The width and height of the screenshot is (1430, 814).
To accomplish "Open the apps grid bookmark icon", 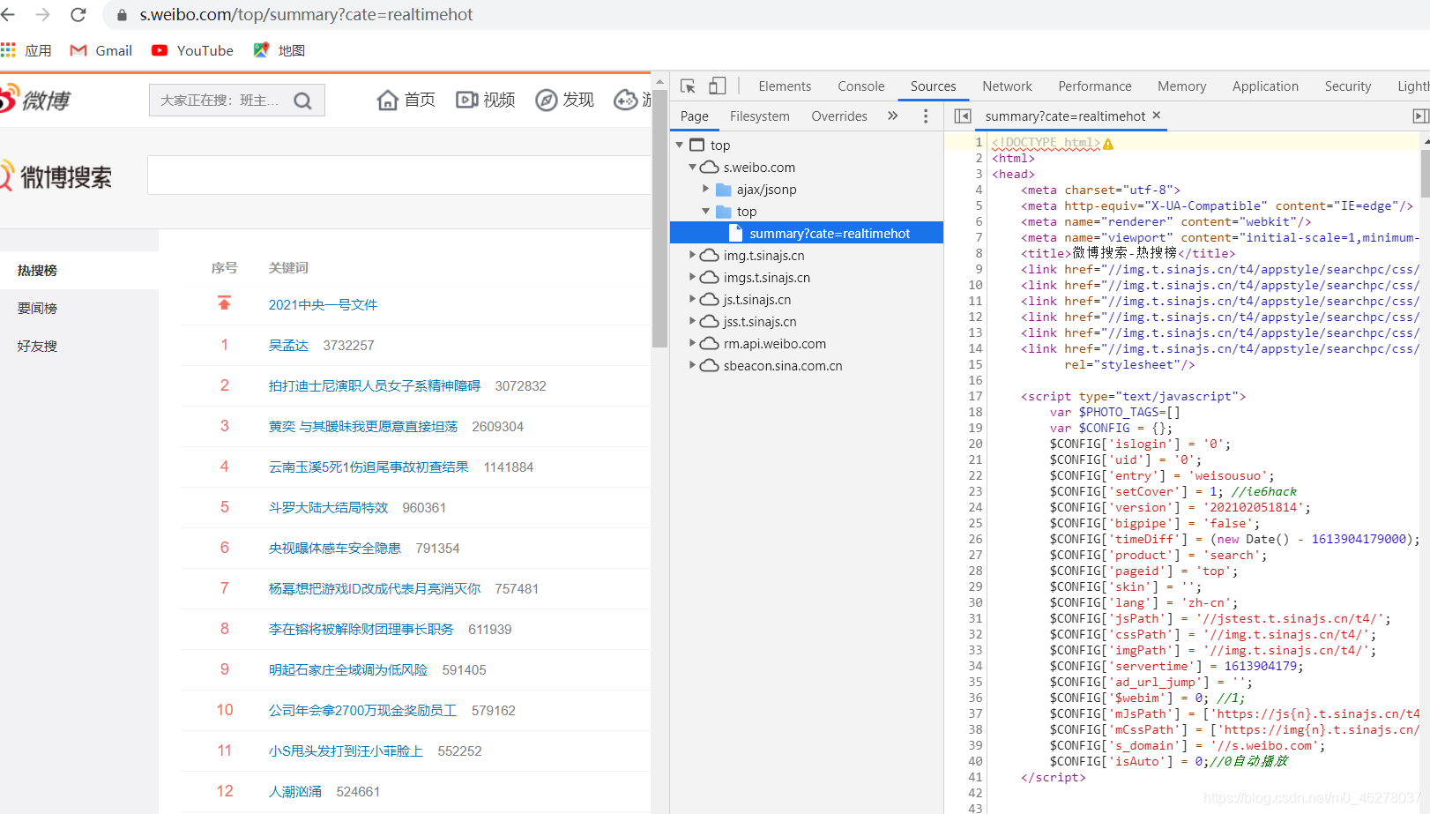I will pos(8,50).
